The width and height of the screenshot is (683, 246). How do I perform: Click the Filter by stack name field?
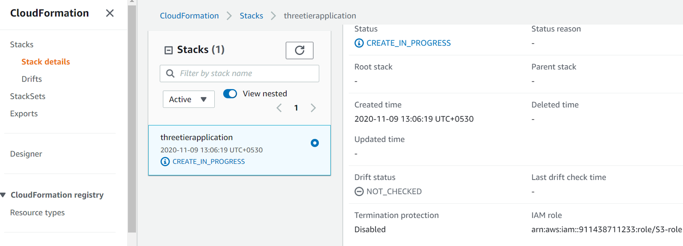click(245, 73)
